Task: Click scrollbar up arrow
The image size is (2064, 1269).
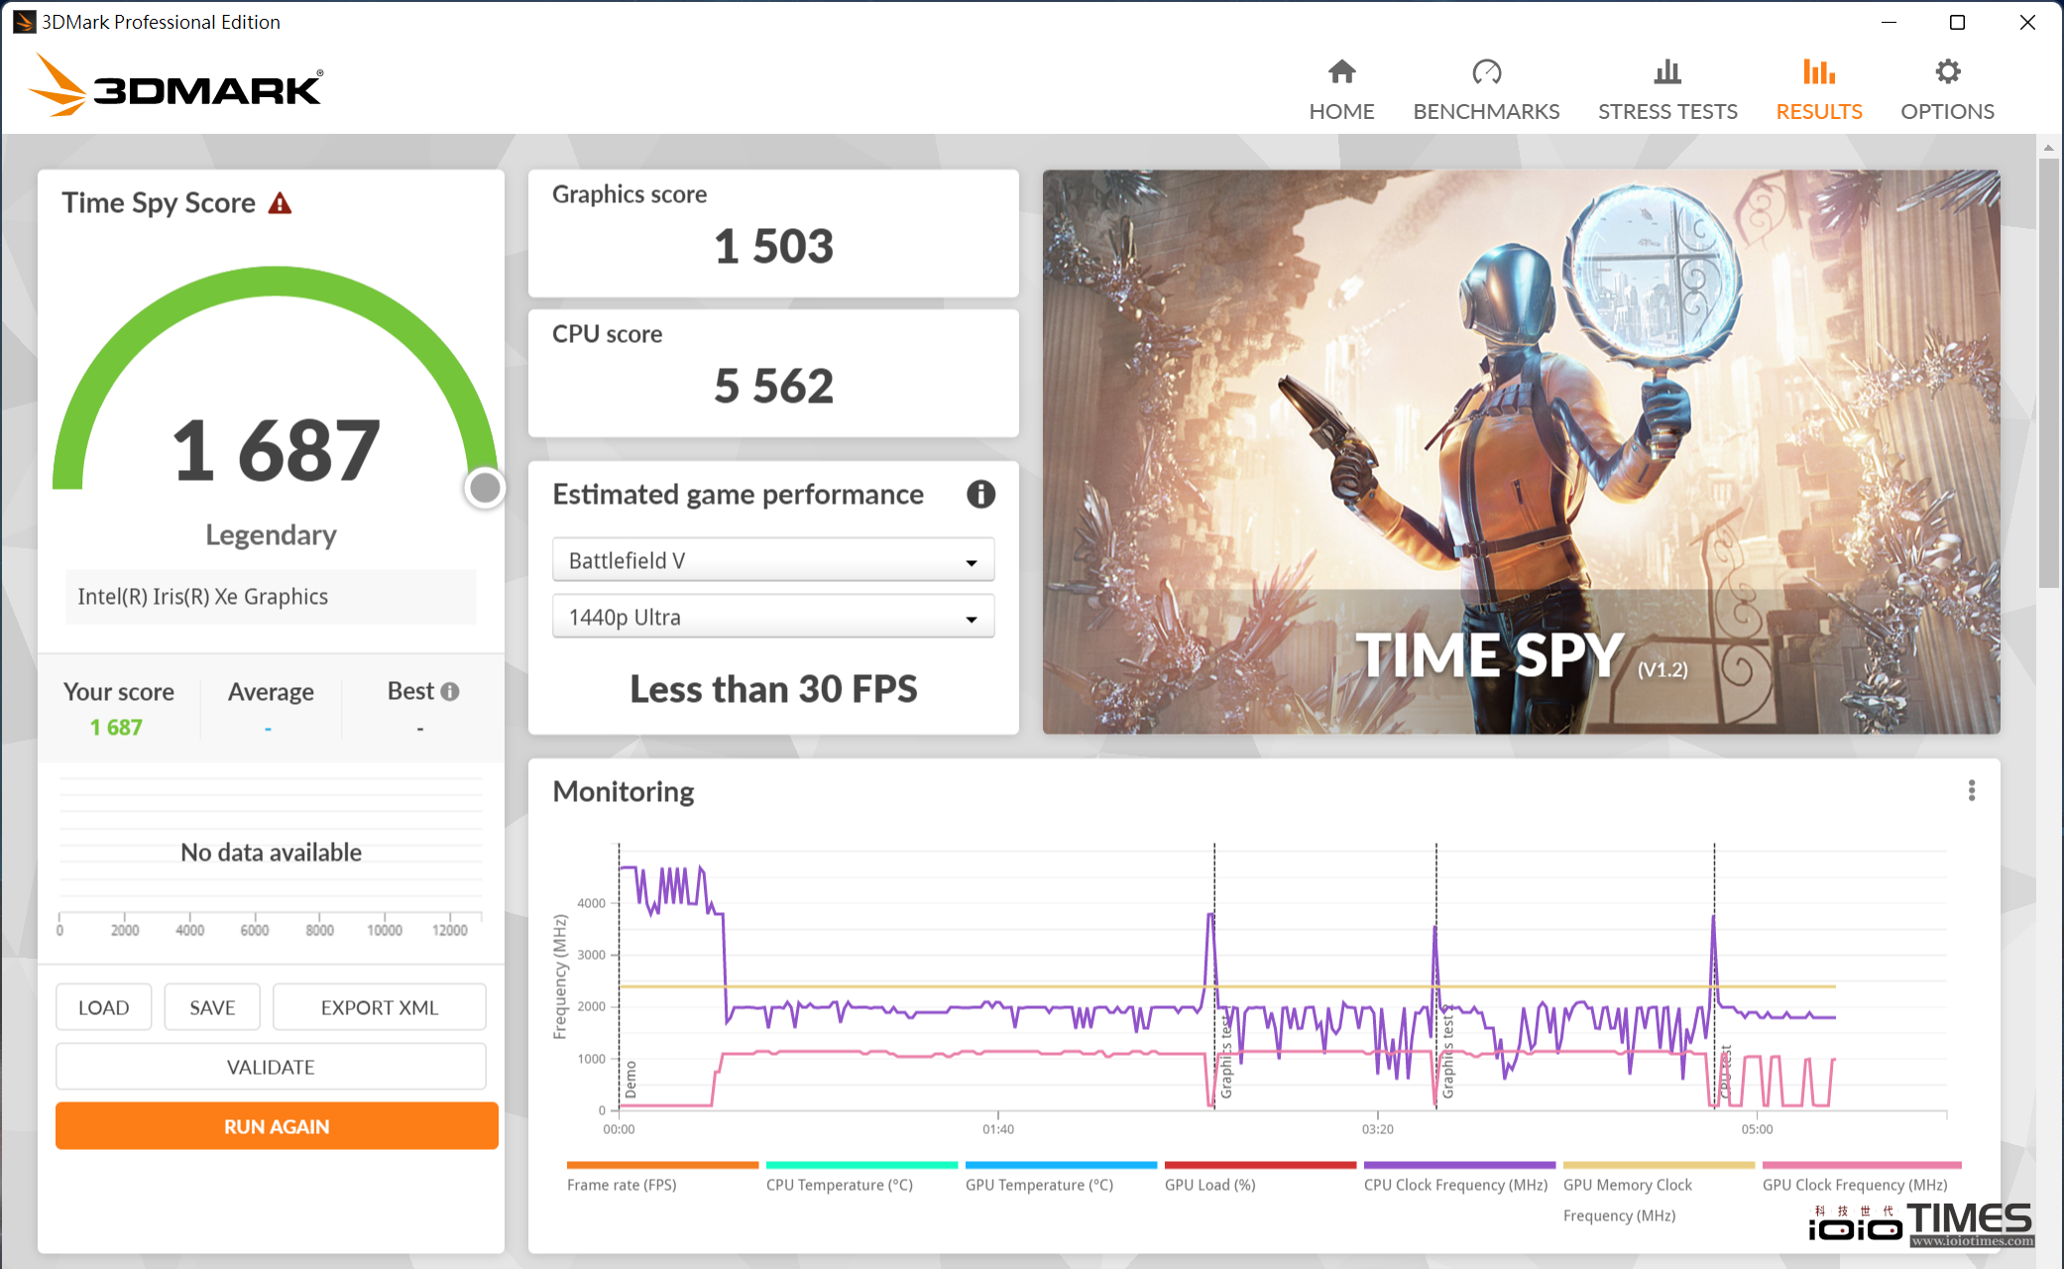Action: pos(2048,147)
